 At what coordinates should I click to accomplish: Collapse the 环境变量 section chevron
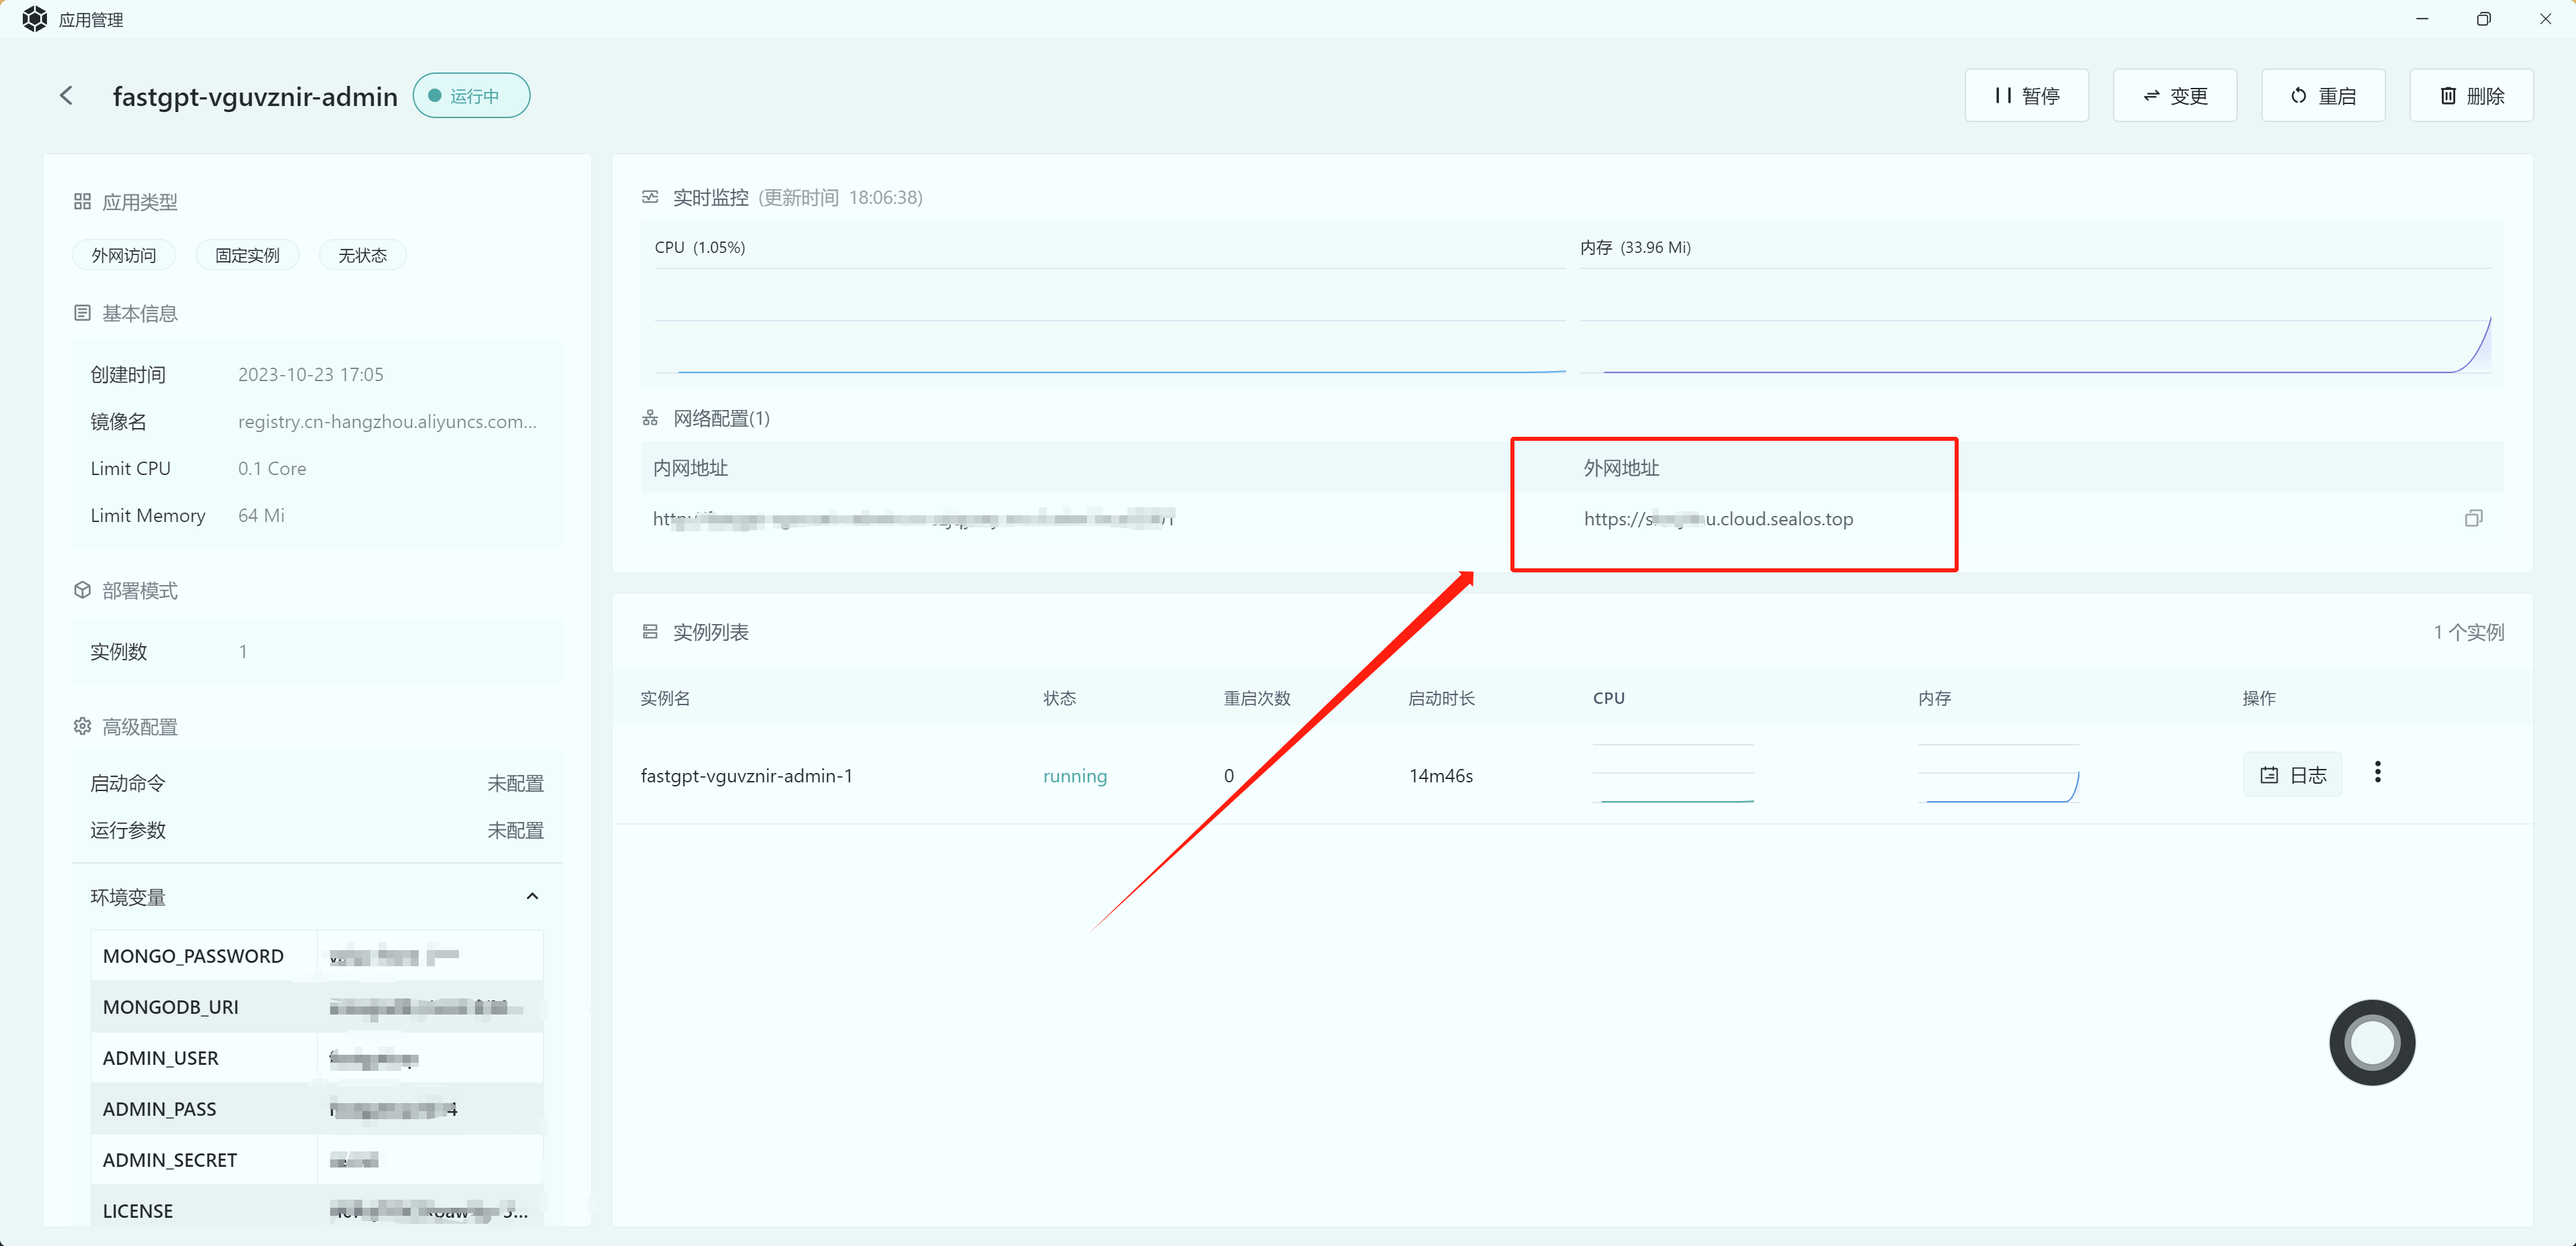point(532,896)
